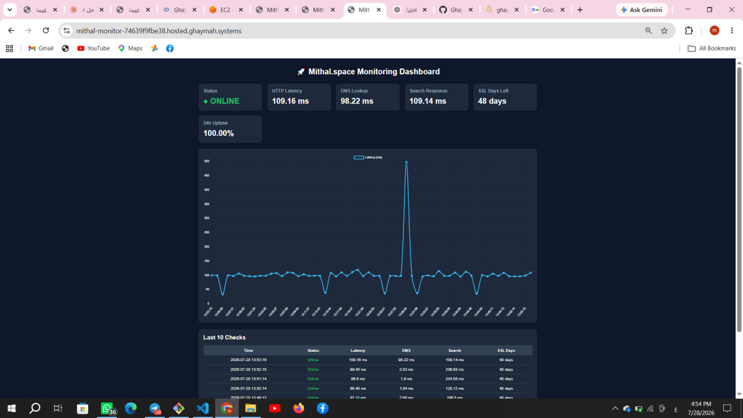Click the Latency column header

358,351
